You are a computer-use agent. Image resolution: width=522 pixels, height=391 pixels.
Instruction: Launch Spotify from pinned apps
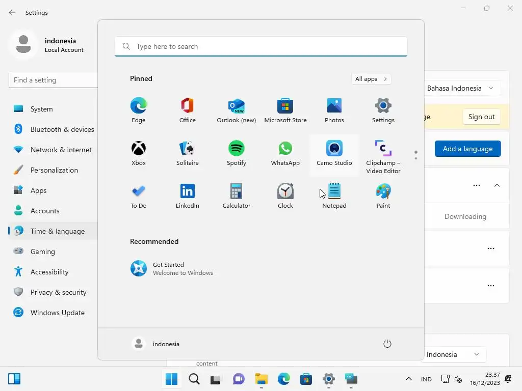point(237,153)
